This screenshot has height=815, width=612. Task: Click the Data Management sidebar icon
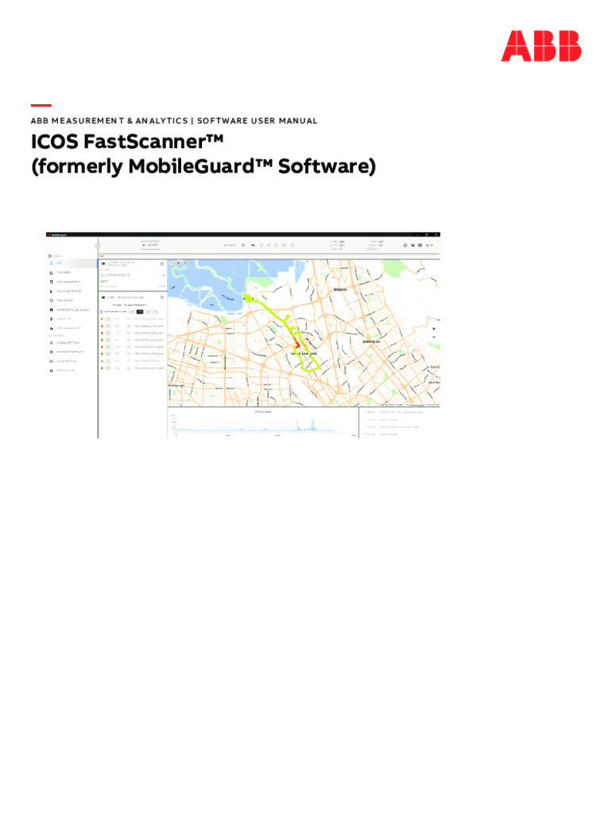tap(52, 282)
